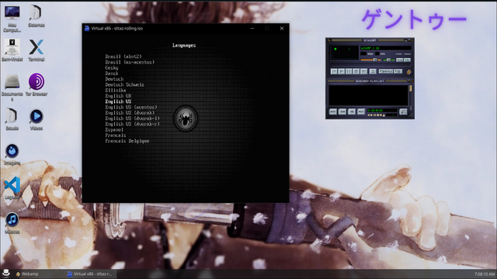Click the Winamp song title marquee
This screenshot has width=497, height=279.
pos(386,48)
